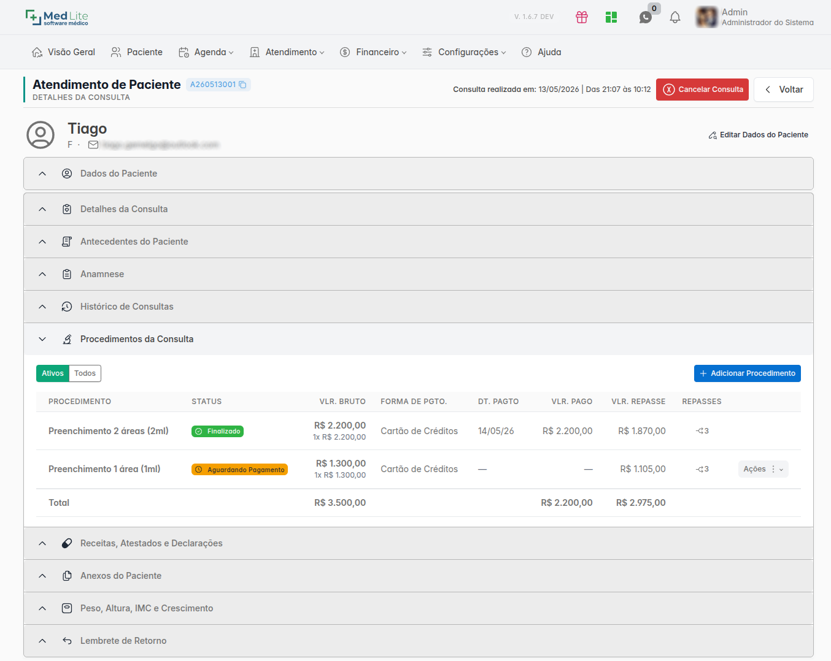Click Editar Dados do Paciente link

(x=758, y=135)
